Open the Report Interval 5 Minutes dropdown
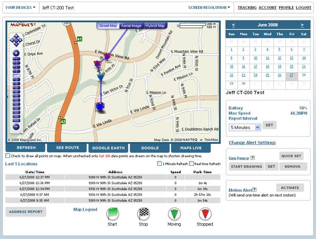This screenshot has height=239, width=316. coord(244,127)
